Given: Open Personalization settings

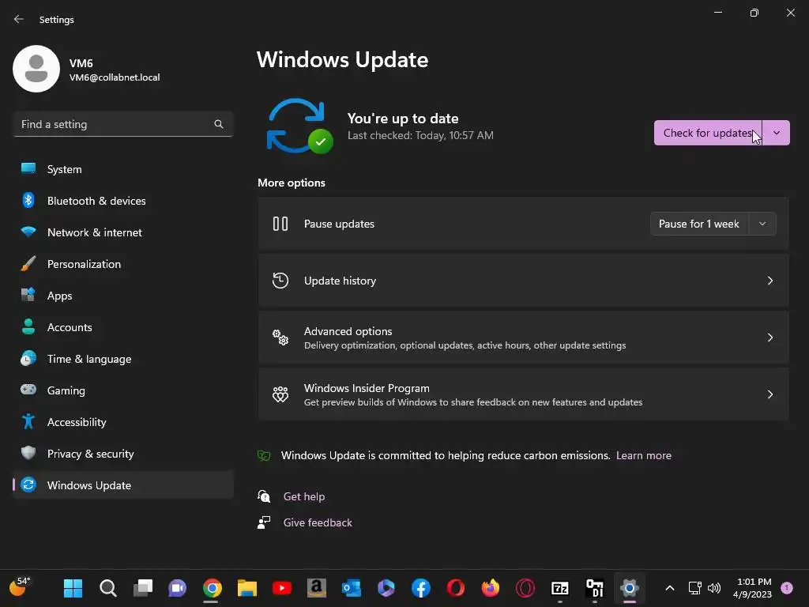Looking at the screenshot, I should (x=122, y=264).
